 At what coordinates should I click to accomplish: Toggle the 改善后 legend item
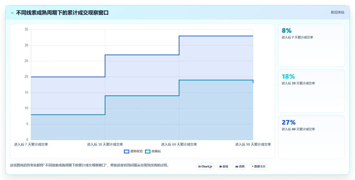[153, 151]
